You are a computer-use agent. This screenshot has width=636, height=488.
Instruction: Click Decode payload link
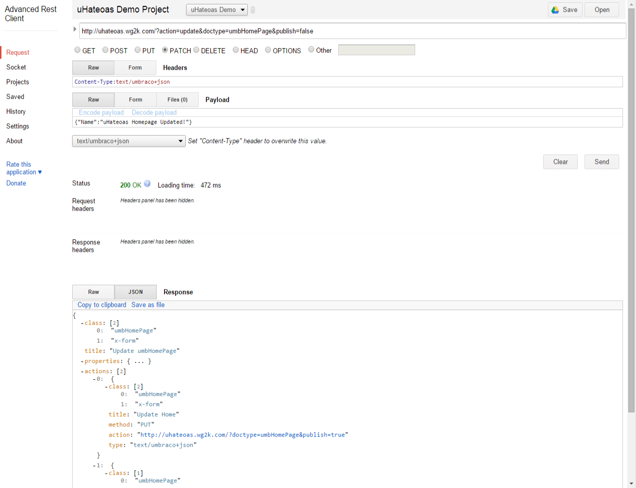pos(154,113)
